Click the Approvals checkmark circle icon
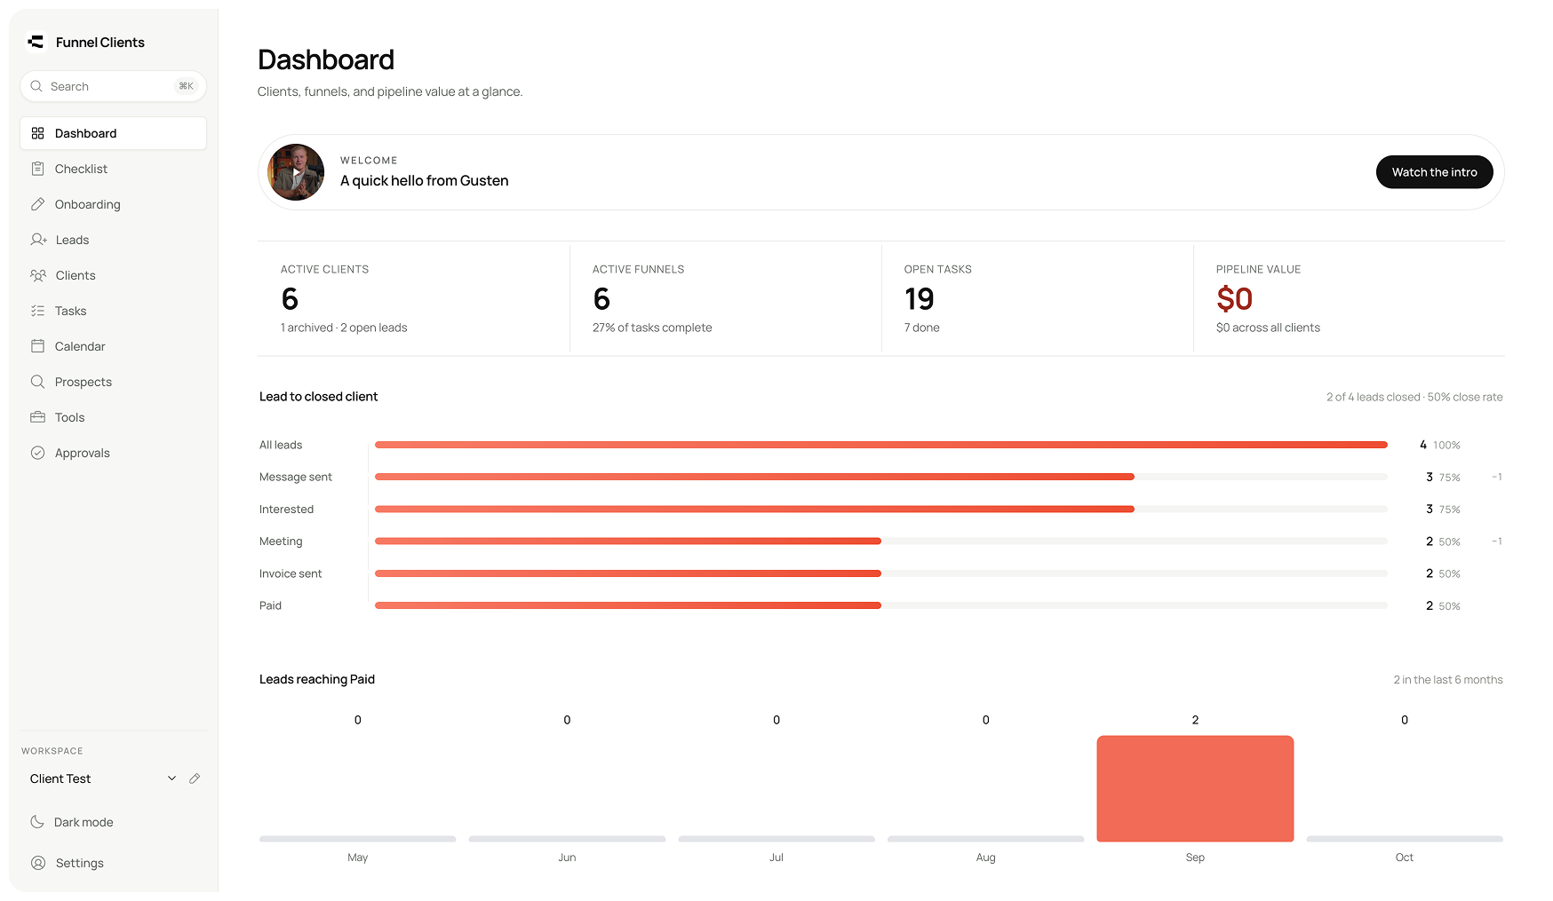 pyautogui.click(x=37, y=453)
